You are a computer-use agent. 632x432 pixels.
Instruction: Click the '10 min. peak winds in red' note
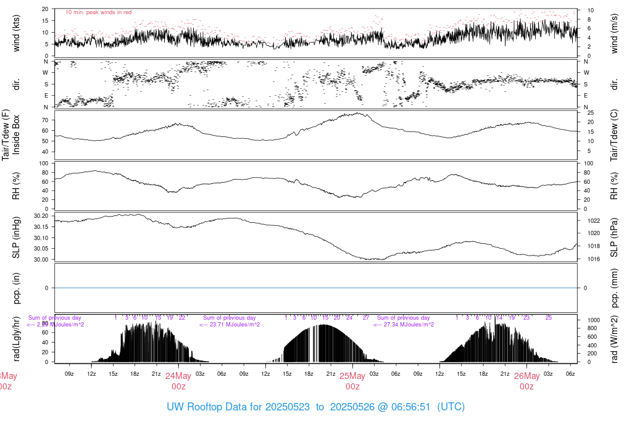pyautogui.click(x=98, y=12)
